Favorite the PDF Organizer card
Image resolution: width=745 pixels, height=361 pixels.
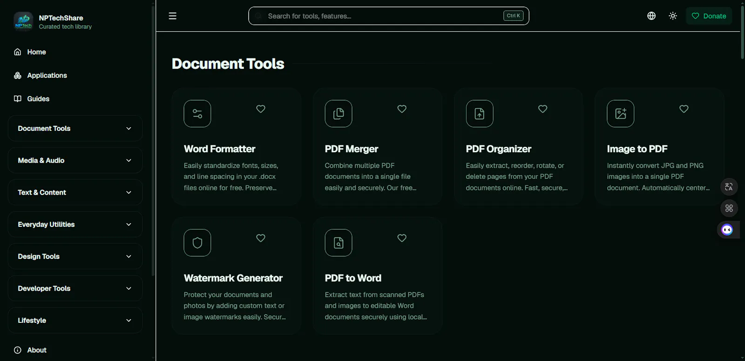(x=543, y=109)
